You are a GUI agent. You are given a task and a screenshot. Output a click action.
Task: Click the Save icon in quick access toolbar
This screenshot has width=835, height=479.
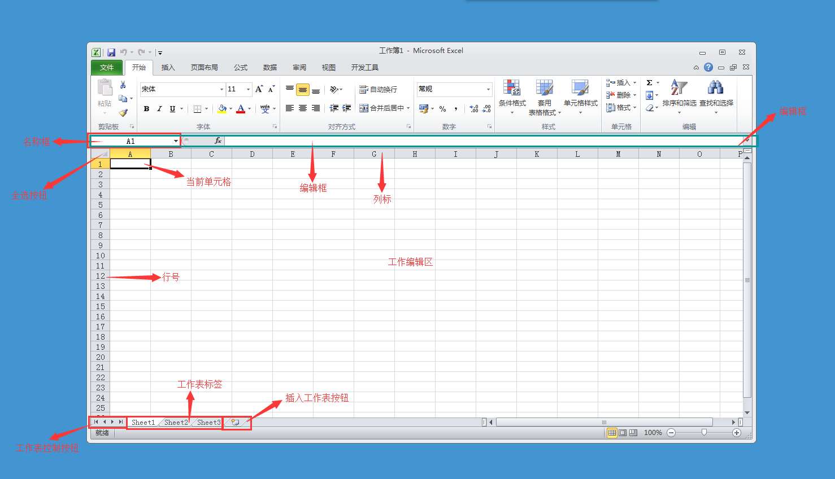click(111, 51)
